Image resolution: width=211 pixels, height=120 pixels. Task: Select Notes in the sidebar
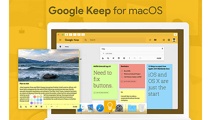tap(67, 47)
